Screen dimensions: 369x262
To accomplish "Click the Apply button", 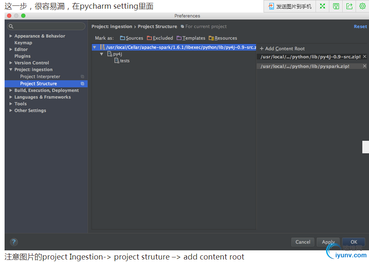I will point(328,242).
